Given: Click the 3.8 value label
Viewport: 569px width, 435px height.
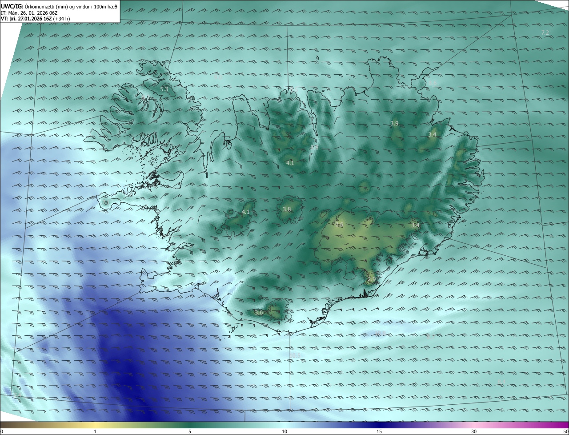Looking at the screenshot, I should click(287, 209).
